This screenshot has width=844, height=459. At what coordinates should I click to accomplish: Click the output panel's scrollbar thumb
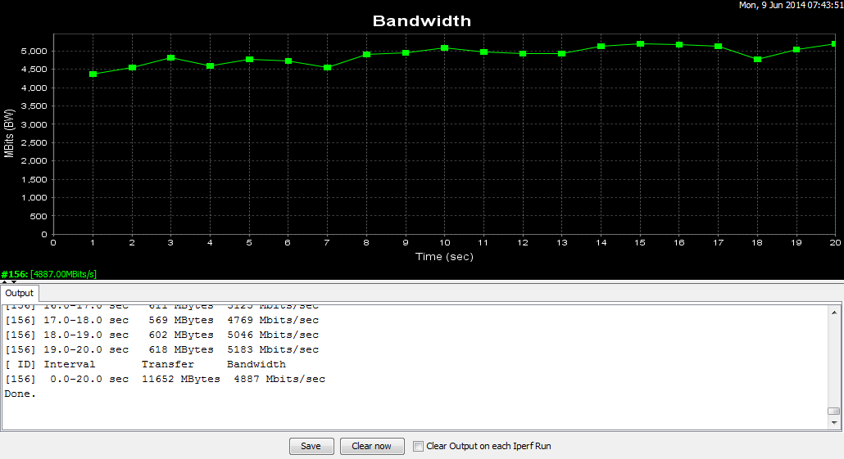833,411
